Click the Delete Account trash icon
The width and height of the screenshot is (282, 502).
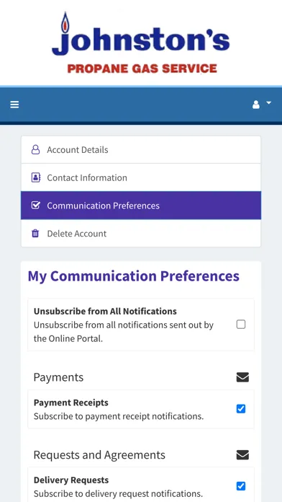[35, 234]
